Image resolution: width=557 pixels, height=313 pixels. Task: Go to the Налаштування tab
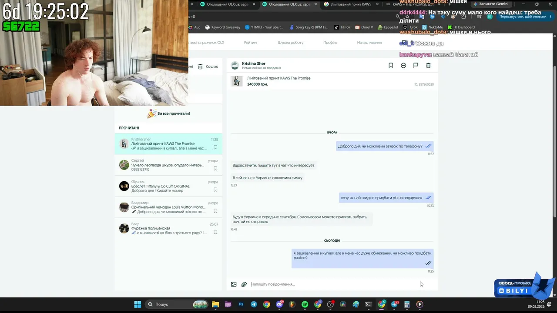[x=369, y=43]
